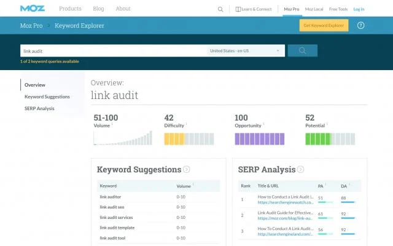Image resolution: width=393 pixels, height=246 pixels.
Task: Open the moz.com/blog/link-au URL link
Action: pos(285,218)
